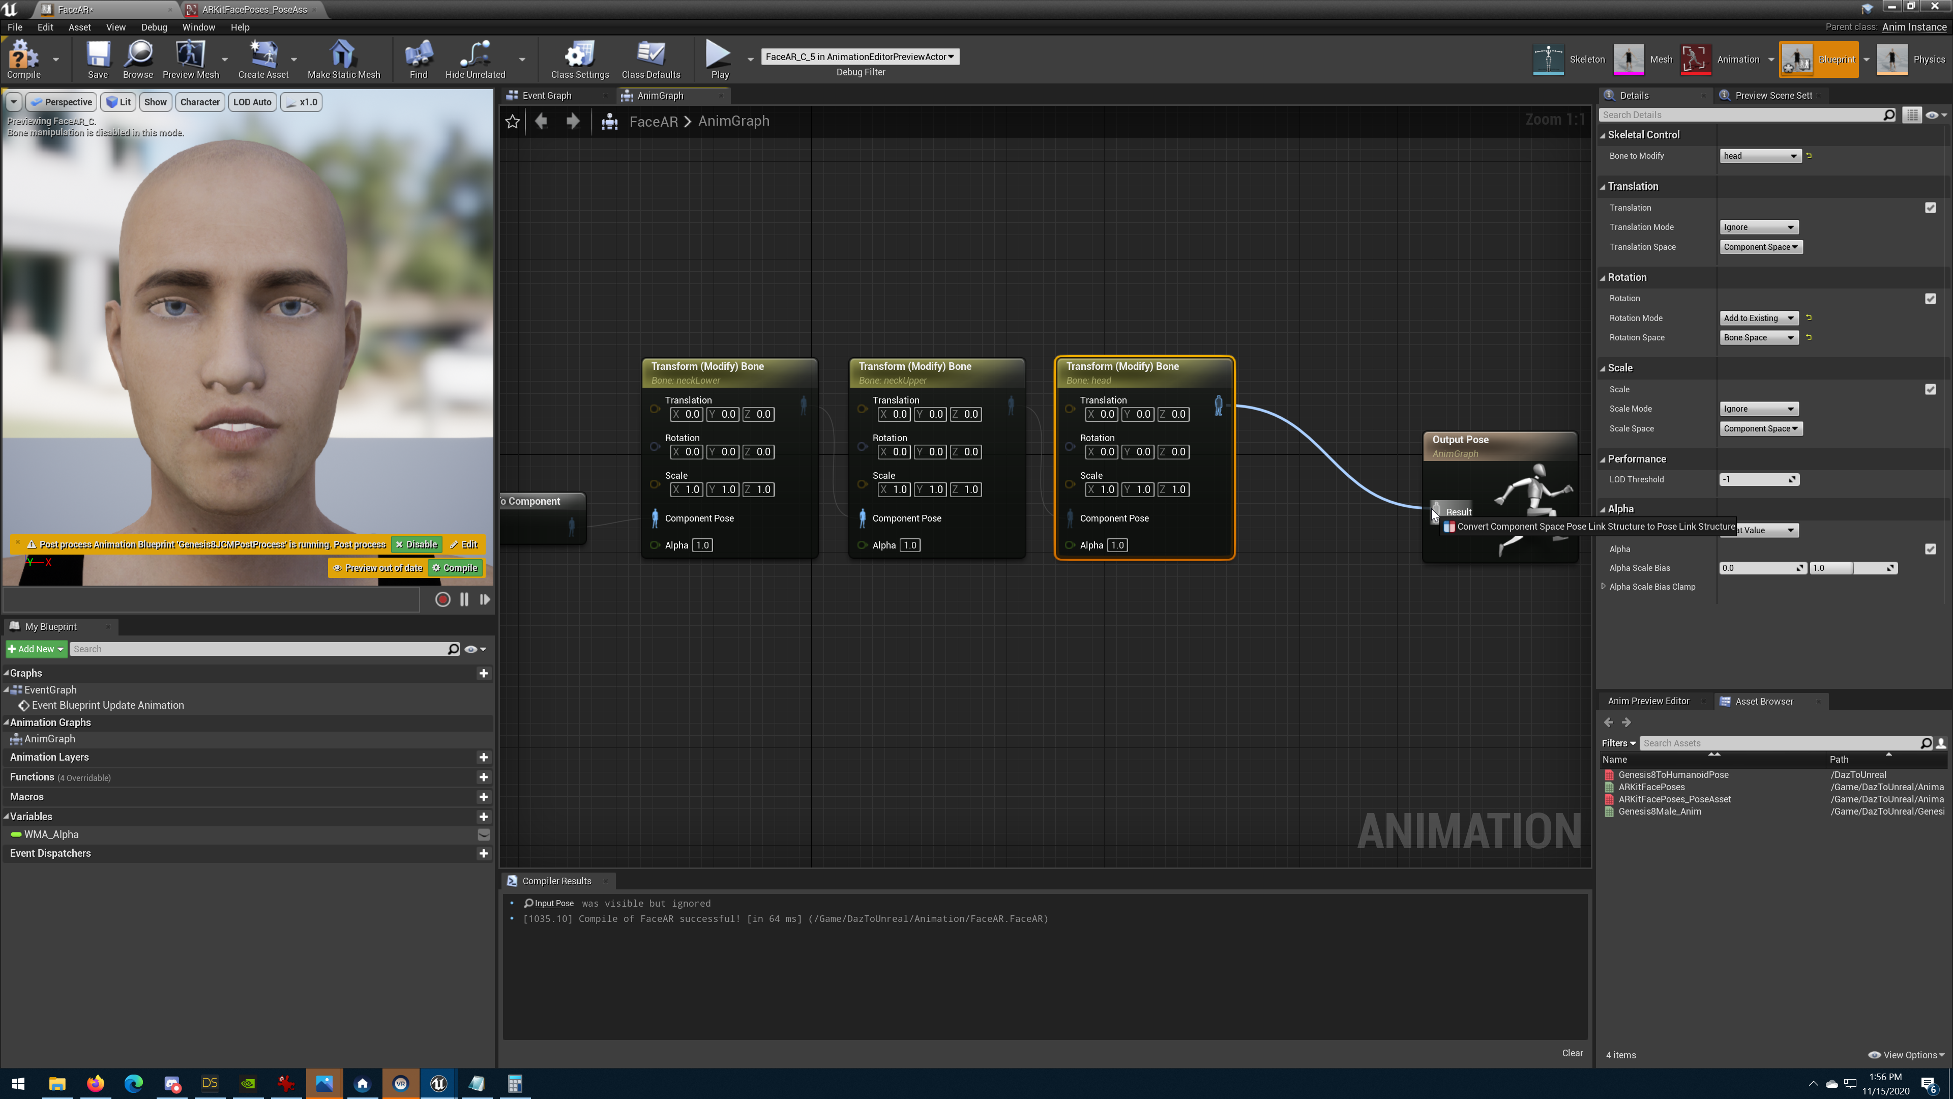Adjust the Alpha Scale Bias 1.0 slider
1953x1099 pixels.
(1853, 568)
